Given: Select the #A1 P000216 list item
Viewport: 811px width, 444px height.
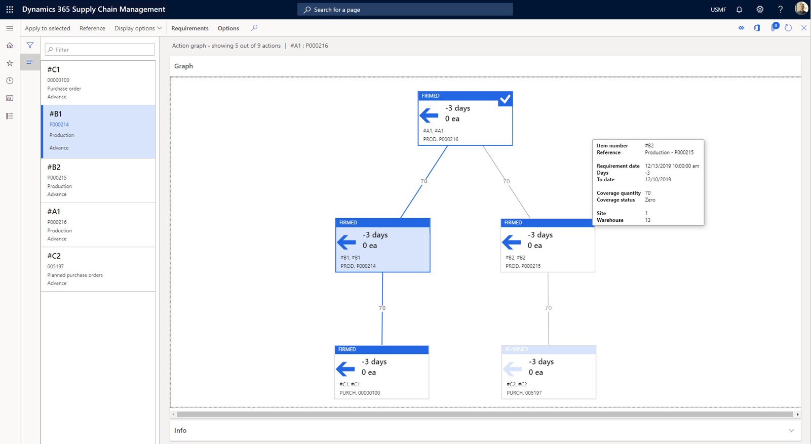Looking at the screenshot, I should 98,225.
